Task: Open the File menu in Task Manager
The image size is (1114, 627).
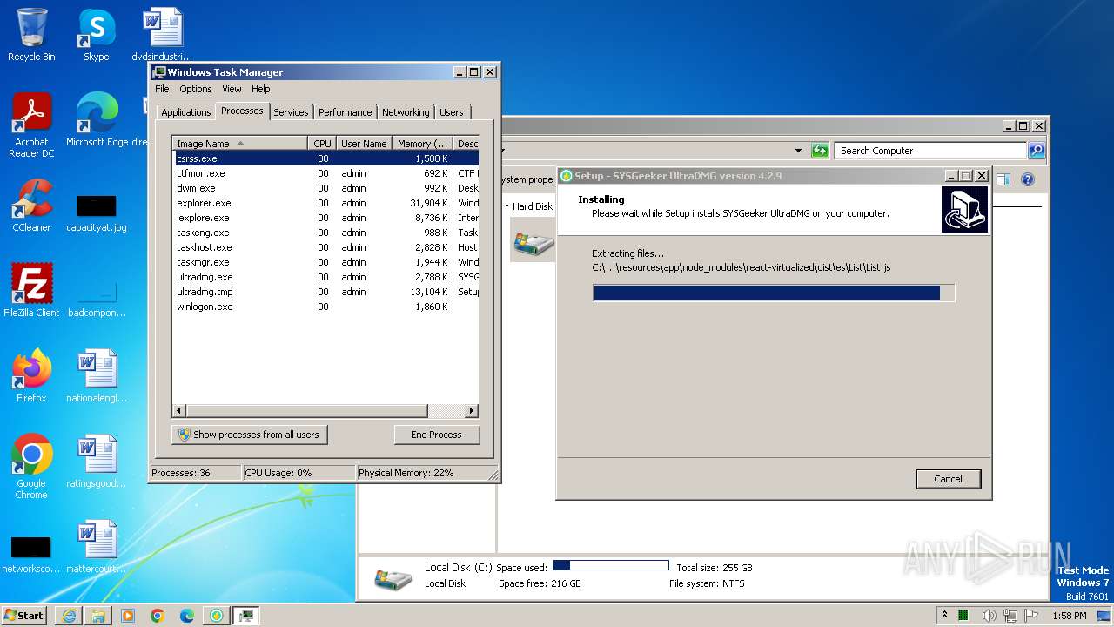Action: click(x=162, y=89)
